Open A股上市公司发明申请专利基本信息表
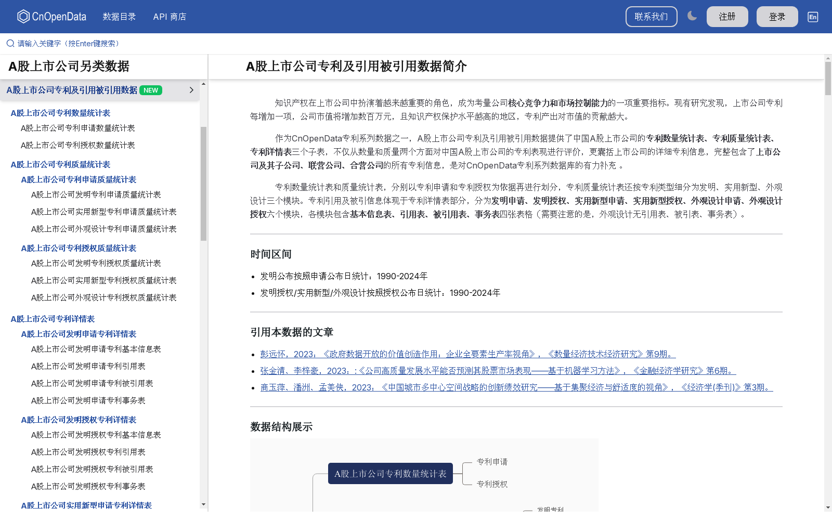Viewport: 832px width, 520px height. coord(96,349)
